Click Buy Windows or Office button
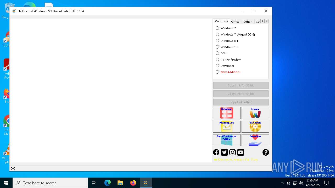 (227, 140)
